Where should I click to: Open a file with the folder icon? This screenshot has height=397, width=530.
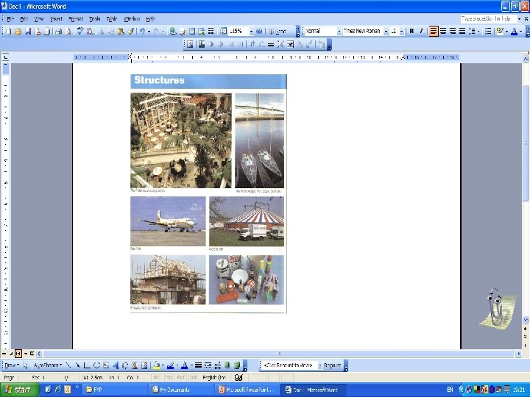pos(18,32)
